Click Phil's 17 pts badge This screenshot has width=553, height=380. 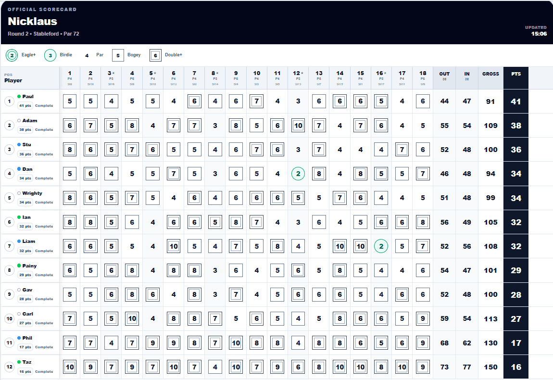(x=25, y=347)
